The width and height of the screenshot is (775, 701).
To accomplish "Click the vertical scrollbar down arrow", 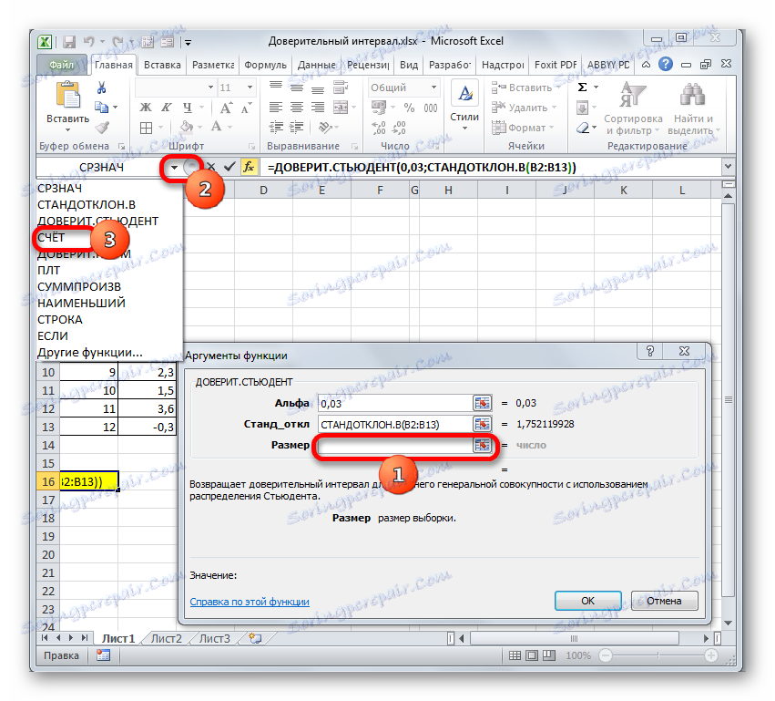I will click(728, 624).
